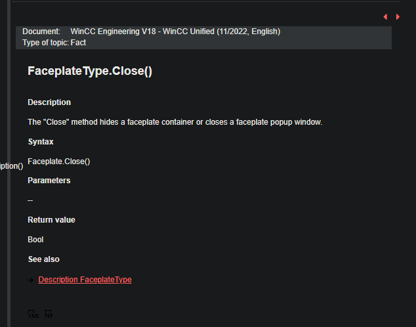Click the Faceplate.Close() syntax text
The image size is (416, 327).
tap(59, 162)
